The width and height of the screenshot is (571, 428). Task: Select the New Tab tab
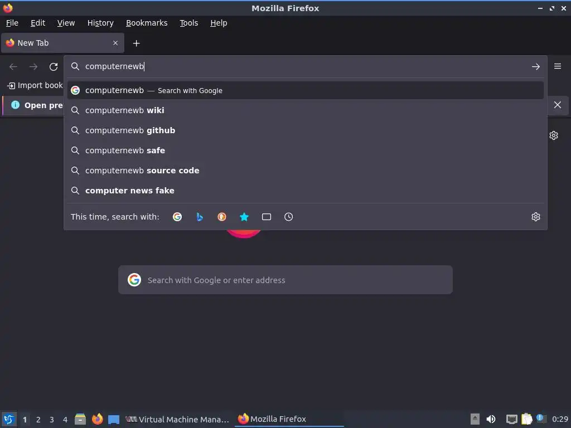coord(62,43)
